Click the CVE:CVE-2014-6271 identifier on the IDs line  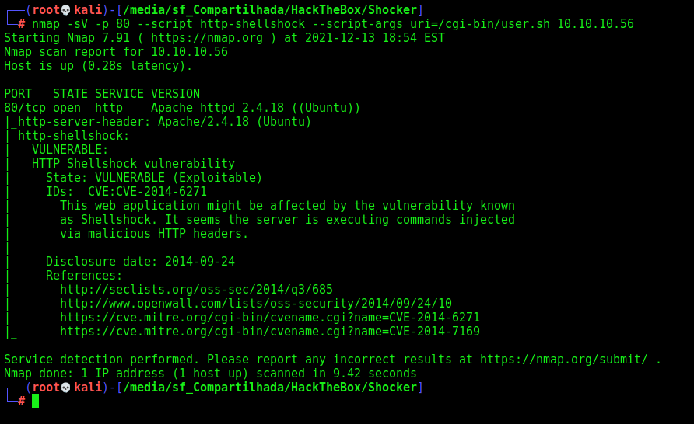(147, 192)
